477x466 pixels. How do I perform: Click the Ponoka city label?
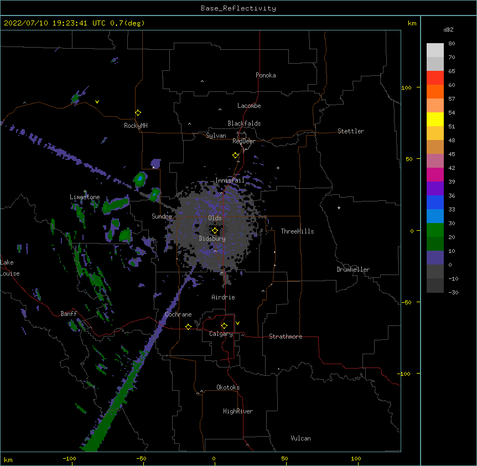point(266,75)
